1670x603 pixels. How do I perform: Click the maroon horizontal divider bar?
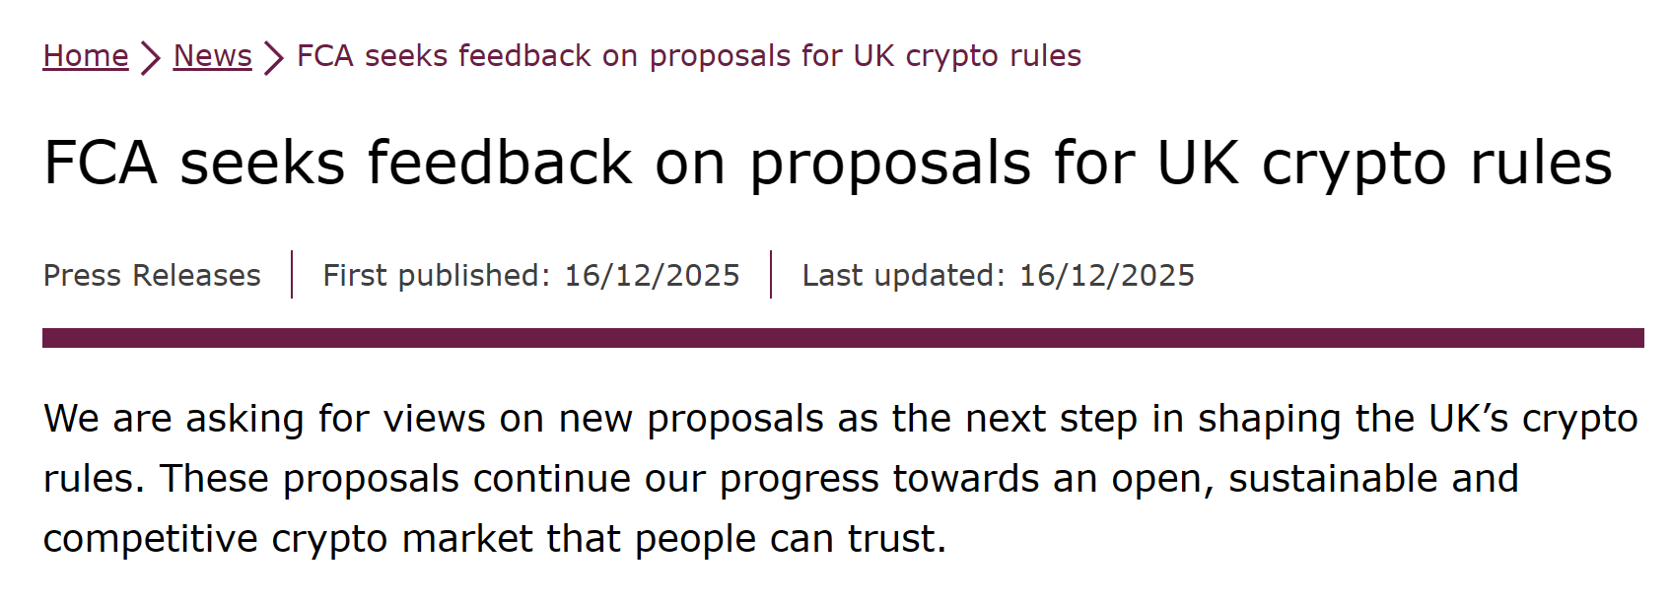pyautogui.click(x=843, y=338)
